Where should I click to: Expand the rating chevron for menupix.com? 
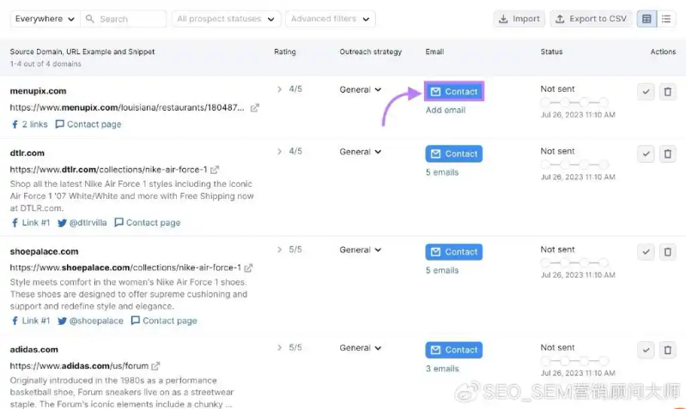click(279, 89)
